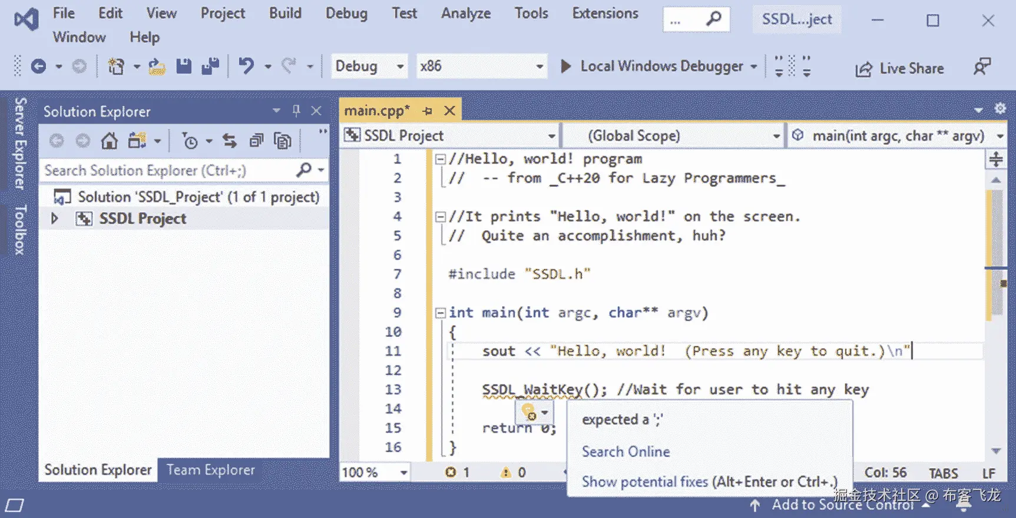Open Solution Explorer window position dropdown
This screenshot has height=518, width=1016.
point(276,111)
